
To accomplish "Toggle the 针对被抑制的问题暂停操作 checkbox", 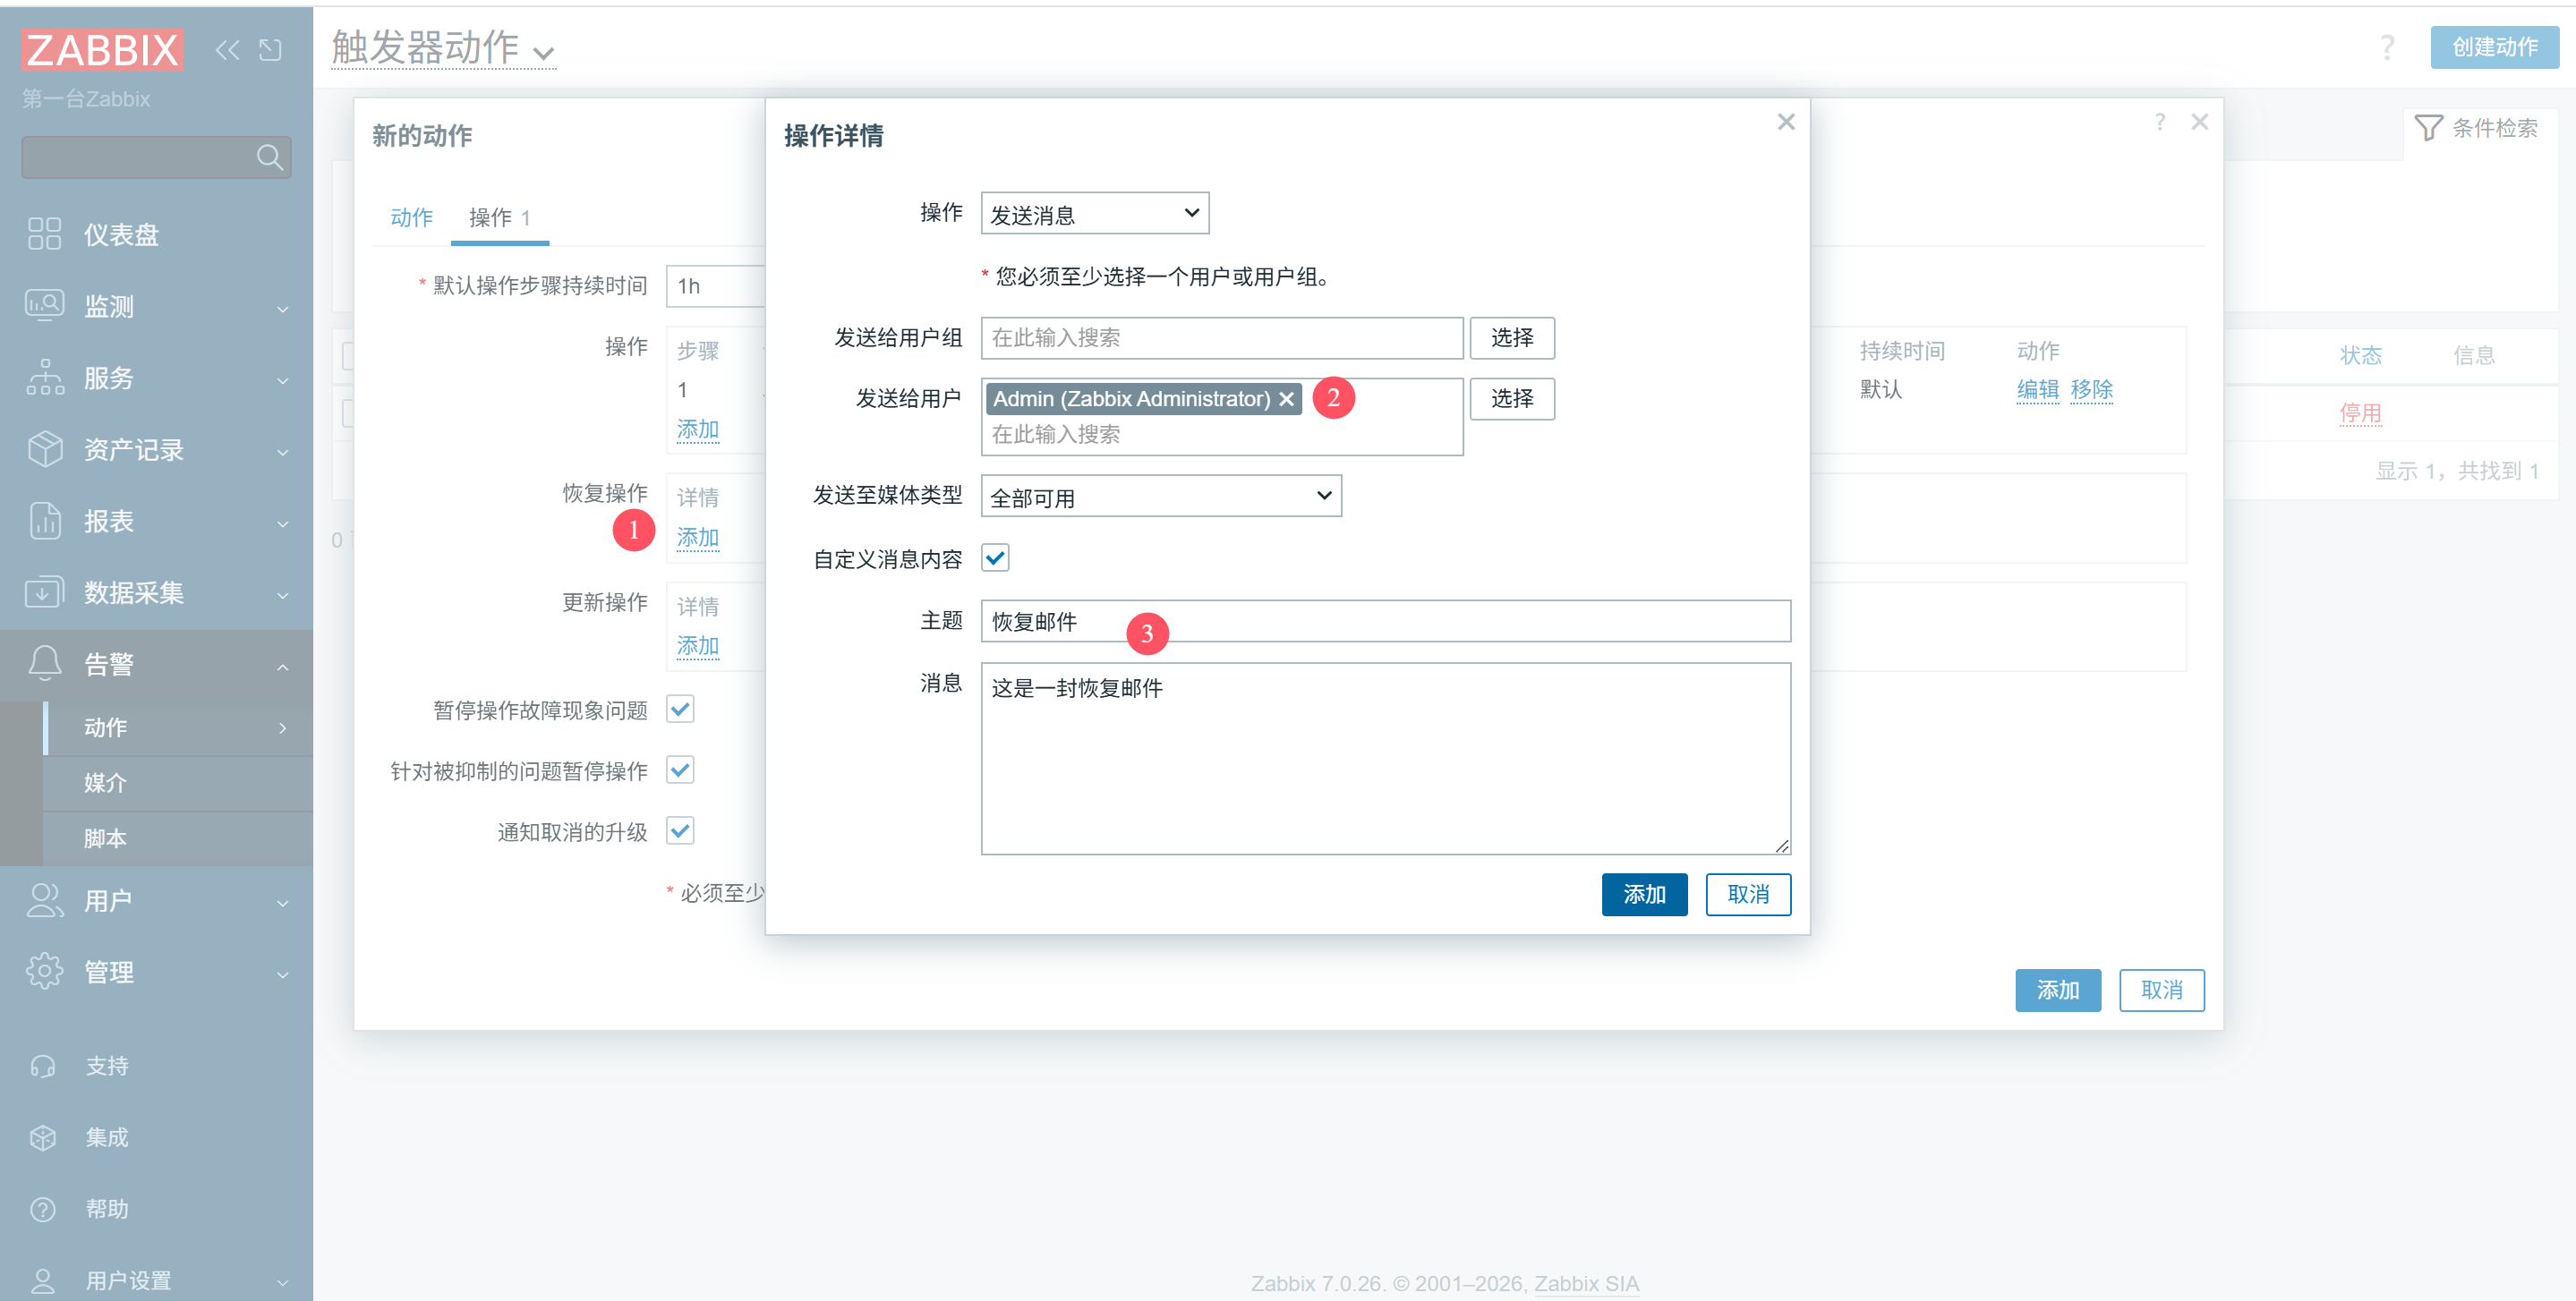I will pos(680,770).
